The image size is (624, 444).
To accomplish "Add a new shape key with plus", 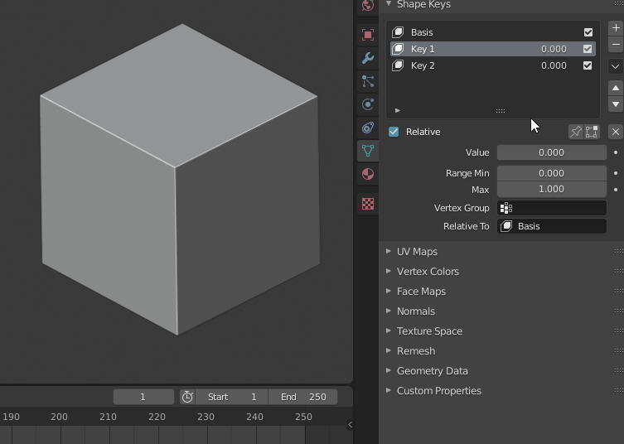I will pos(616,28).
